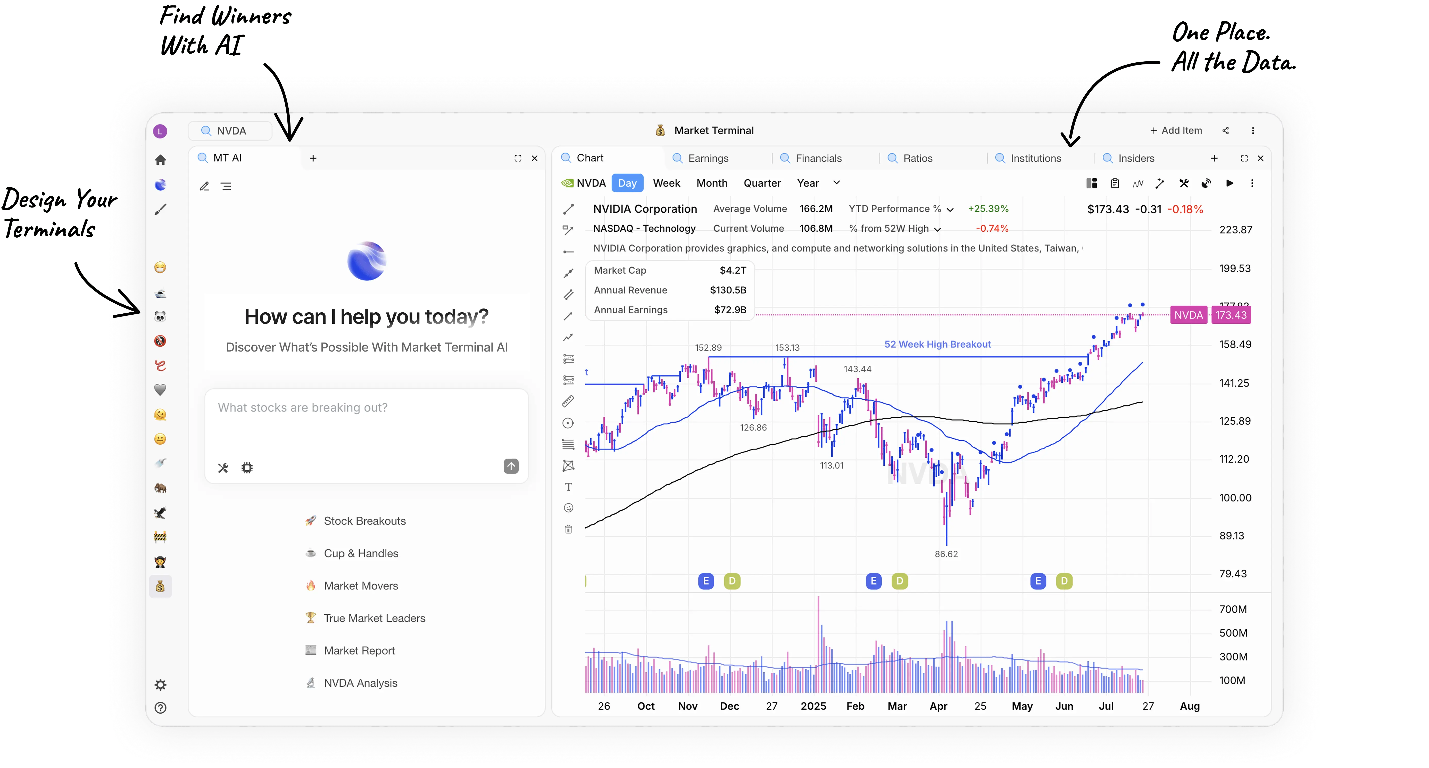Delete drawings with the trash icon
This screenshot has height=768, width=1429.
[569, 530]
